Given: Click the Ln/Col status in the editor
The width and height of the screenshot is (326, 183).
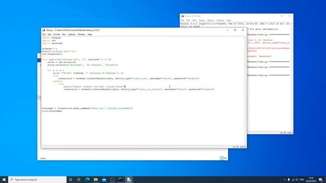Looking at the screenshot, I should tap(239, 147).
